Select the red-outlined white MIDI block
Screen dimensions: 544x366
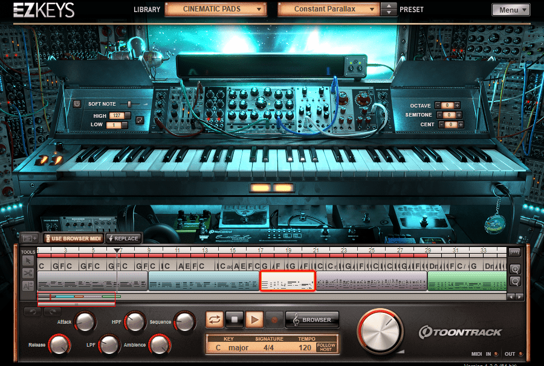click(x=287, y=281)
